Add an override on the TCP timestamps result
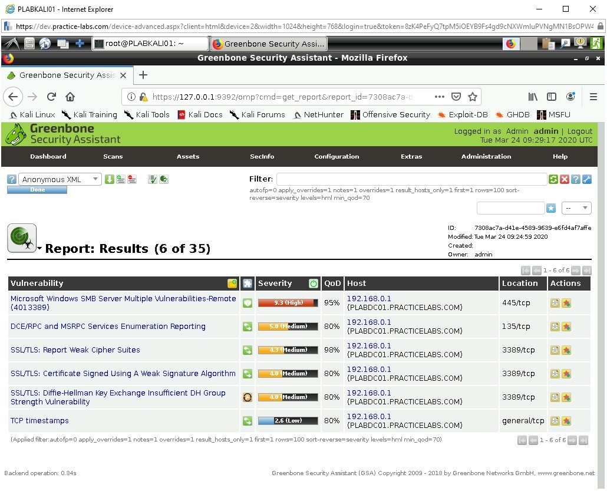Screen dimensions: 607x491 tap(566, 421)
